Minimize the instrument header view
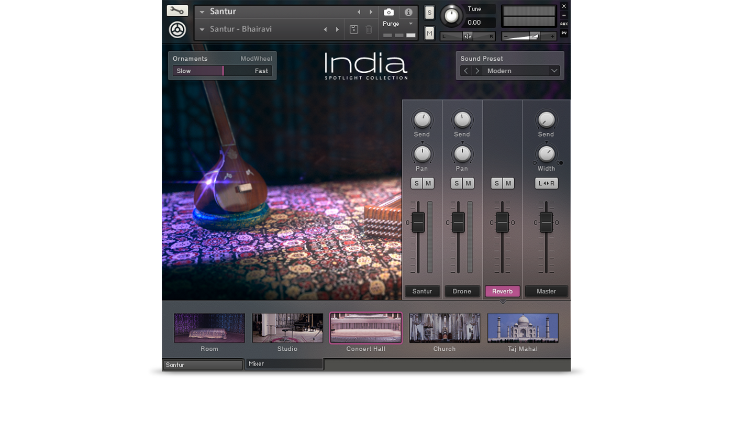The width and height of the screenshot is (733, 421). (564, 15)
